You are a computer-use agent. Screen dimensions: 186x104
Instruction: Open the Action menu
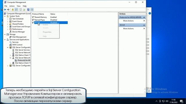tap(12, 6)
